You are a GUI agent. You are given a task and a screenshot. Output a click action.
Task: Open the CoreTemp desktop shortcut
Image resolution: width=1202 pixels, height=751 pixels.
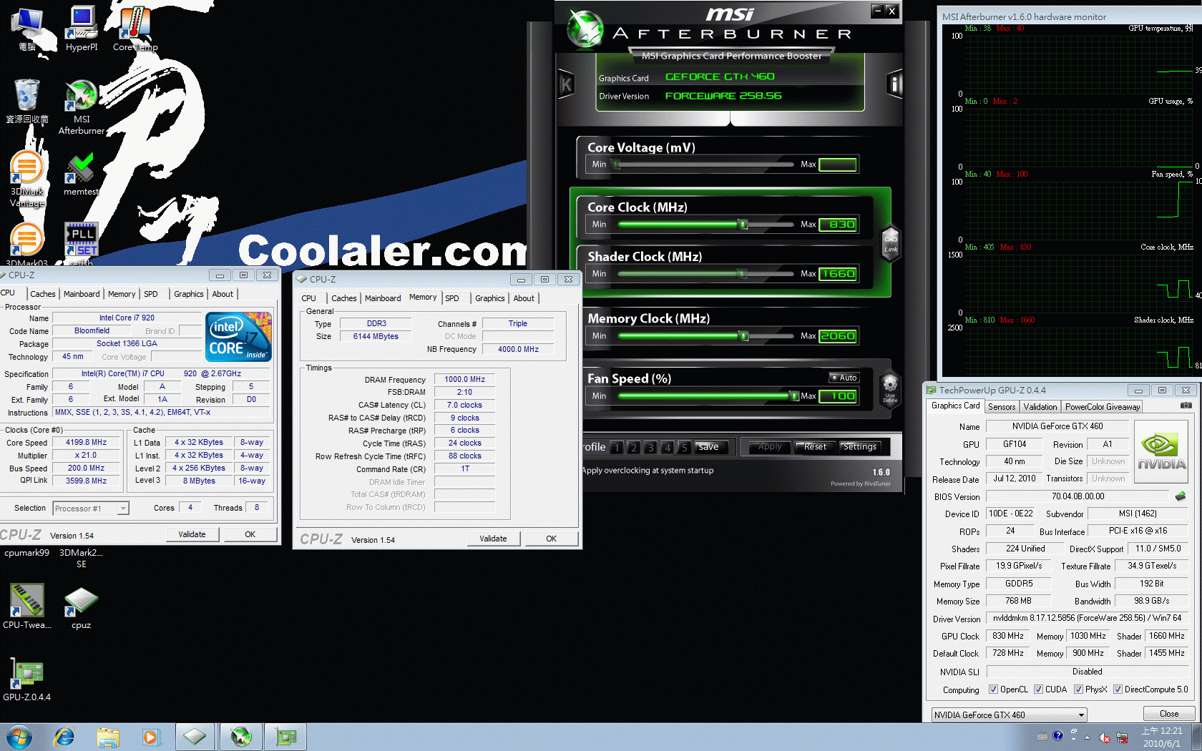click(135, 29)
